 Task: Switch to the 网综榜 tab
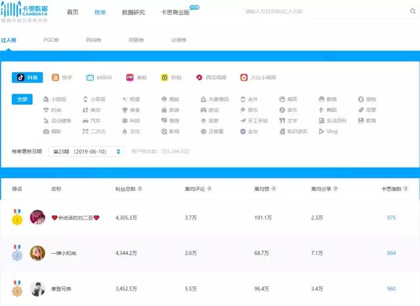94,41
